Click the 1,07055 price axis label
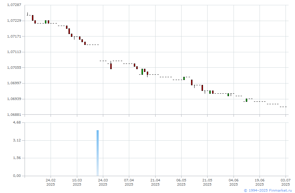The height and width of the screenshot is (193, 295). pyautogui.click(x=14, y=67)
